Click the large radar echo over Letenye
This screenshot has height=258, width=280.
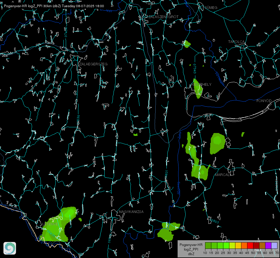[x=57, y=226]
